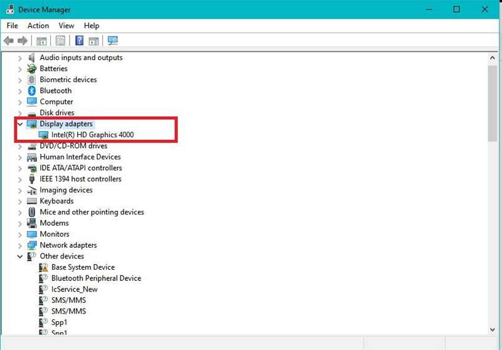
Task: Click the blue Help question mark icon
Action: (x=80, y=41)
